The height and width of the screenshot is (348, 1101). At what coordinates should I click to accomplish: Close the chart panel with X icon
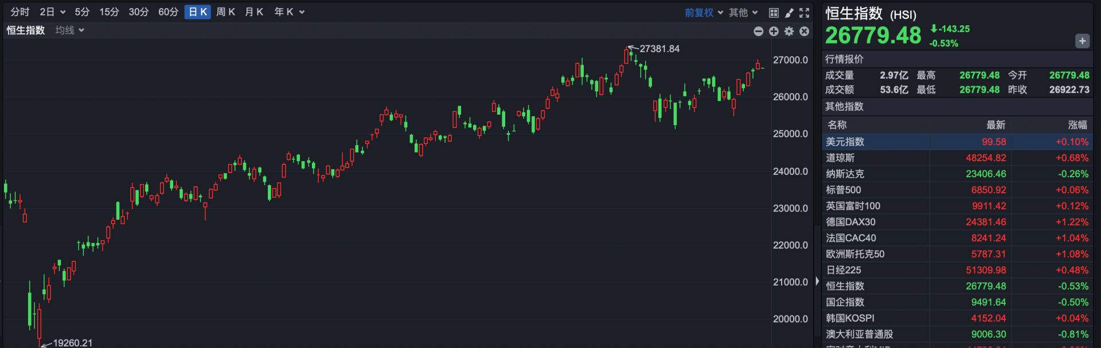point(805,31)
